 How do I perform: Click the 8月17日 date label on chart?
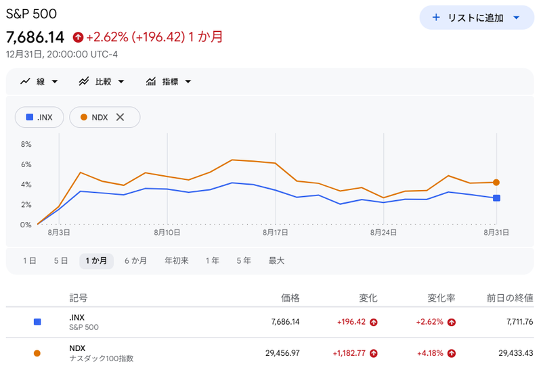click(275, 233)
